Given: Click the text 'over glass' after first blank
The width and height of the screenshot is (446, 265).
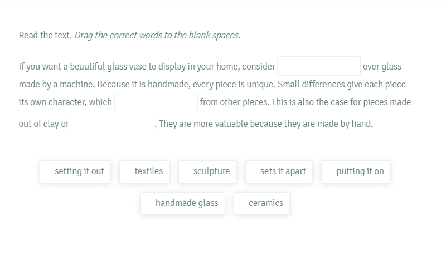Looking at the screenshot, I should [x=382, y=66].
